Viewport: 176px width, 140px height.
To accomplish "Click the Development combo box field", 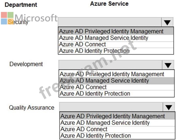I will point(110,65).
